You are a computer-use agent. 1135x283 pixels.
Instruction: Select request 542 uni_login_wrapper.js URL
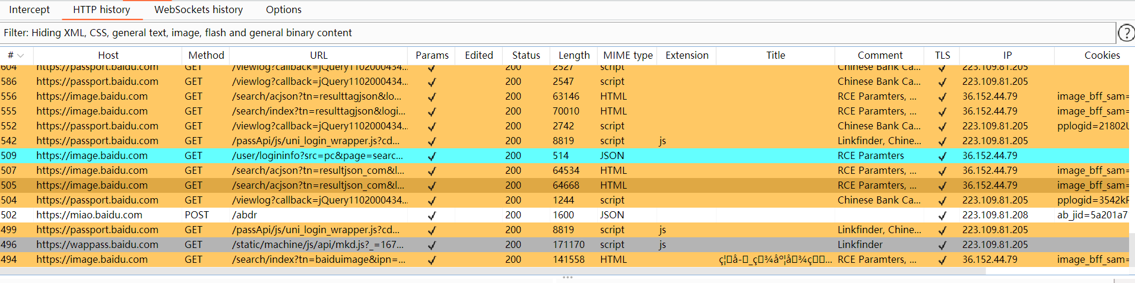click(316, 141)
